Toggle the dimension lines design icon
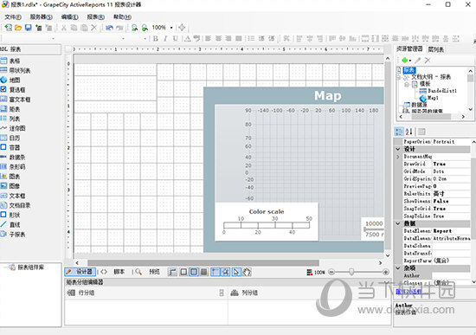476x335 pixels. click(172, 272)
